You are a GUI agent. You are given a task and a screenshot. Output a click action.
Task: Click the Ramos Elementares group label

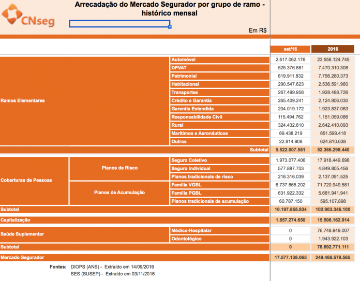point(23,100)
